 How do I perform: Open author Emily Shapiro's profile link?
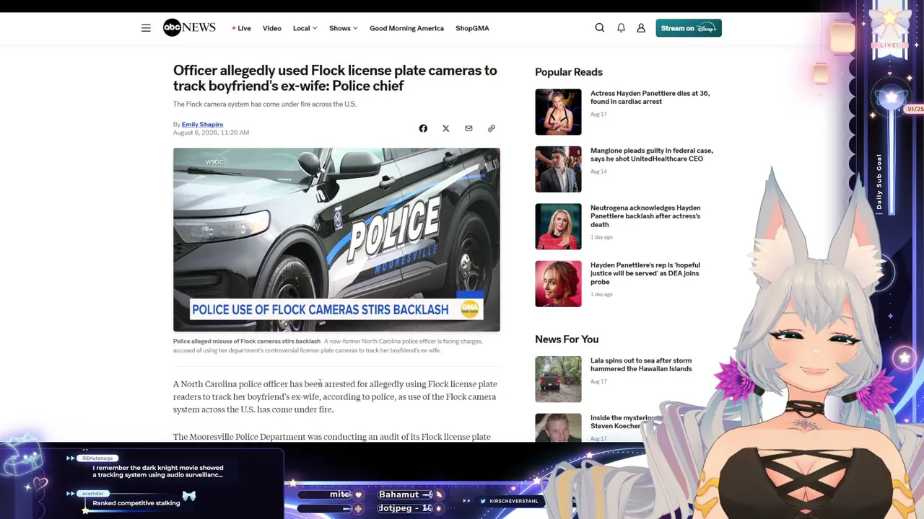point(202,124)
